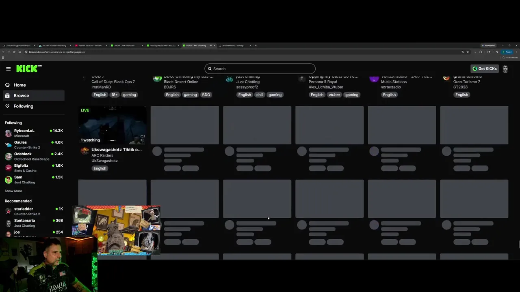Focus the Kick search field
Screen dimensions: 520x292
click(x=260, y=69)
